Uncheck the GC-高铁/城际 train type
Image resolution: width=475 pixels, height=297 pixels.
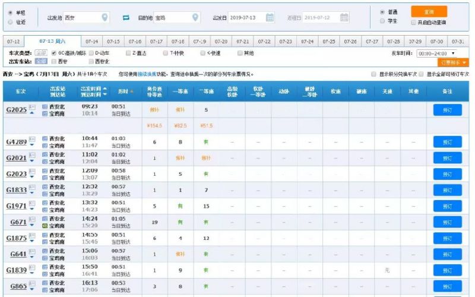pyautogui.click(x=54, y=53)
